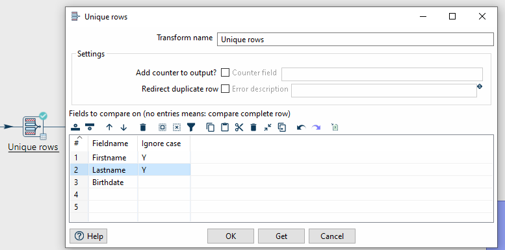The image size is (505, 250).
Task: Click the green check badge on the Unique rows node
Action: (x=43, y=116)
